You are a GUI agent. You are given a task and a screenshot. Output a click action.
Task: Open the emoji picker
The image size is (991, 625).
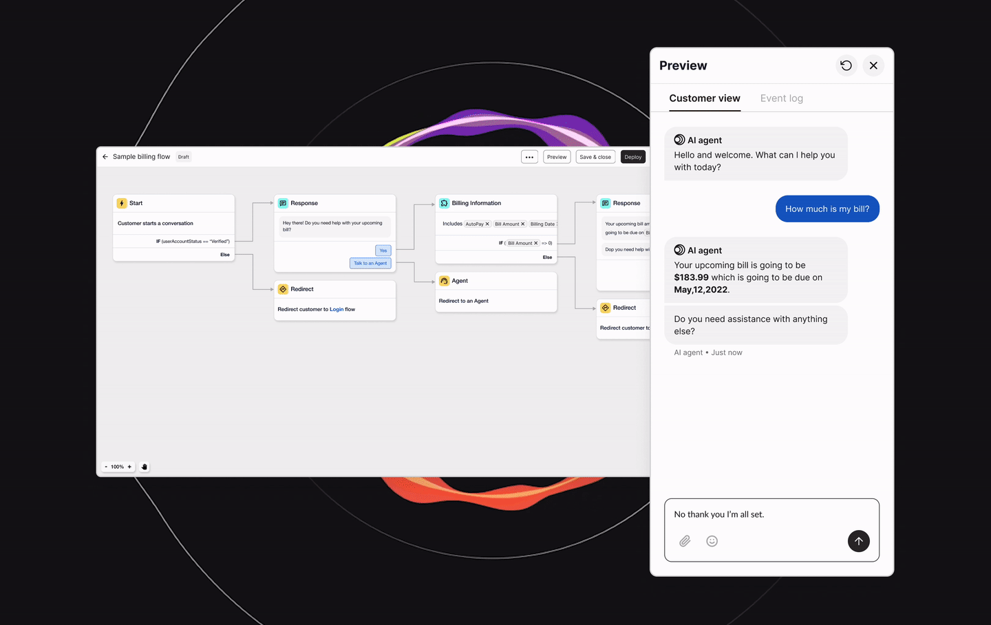712,541
